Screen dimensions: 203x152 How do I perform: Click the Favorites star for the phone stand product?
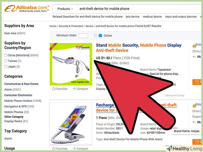[x=54, y=148]
